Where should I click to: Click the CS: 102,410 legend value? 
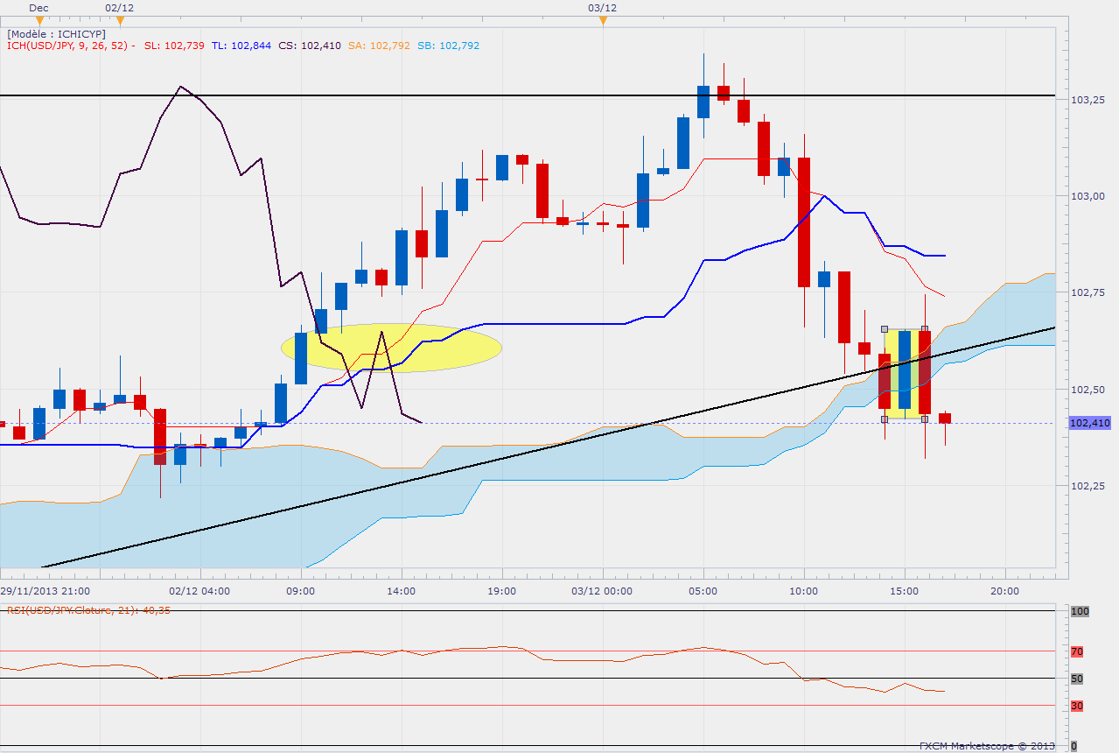(310, 46)
